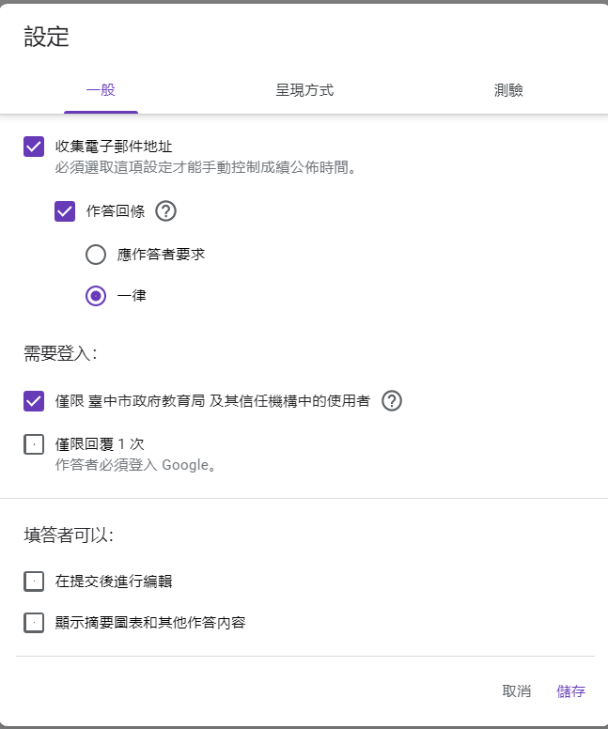
Task: Click the 必須選取這項設定 description text
Action: [x=204, y=168]
